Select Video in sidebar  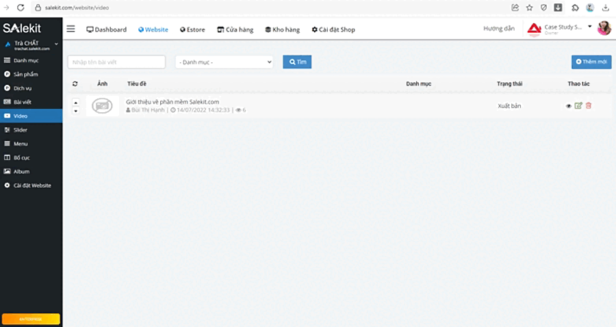(x=31, y=116)
